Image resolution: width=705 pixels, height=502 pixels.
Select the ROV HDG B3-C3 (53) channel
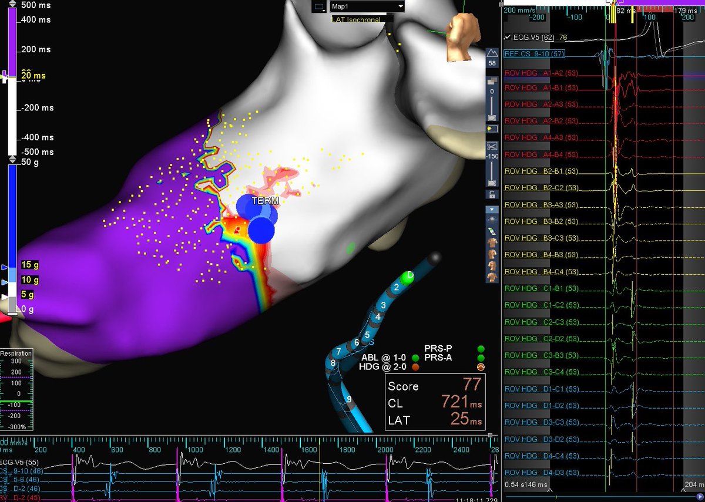tap(540, 238)
